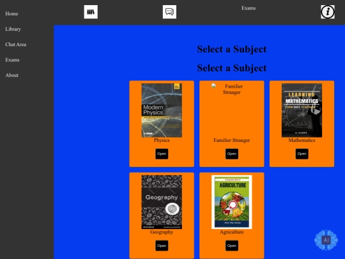Viewport: 345px width, 259px height.
Task: Click the Geography book cover
Action: coord(162,202)
